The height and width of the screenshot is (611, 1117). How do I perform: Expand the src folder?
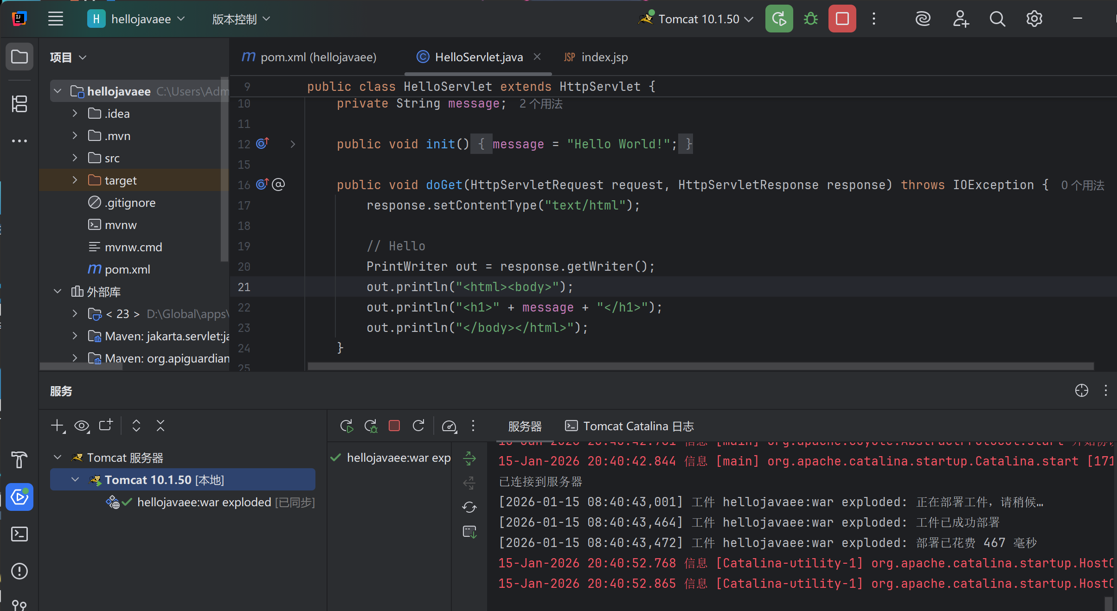(75, 158)
